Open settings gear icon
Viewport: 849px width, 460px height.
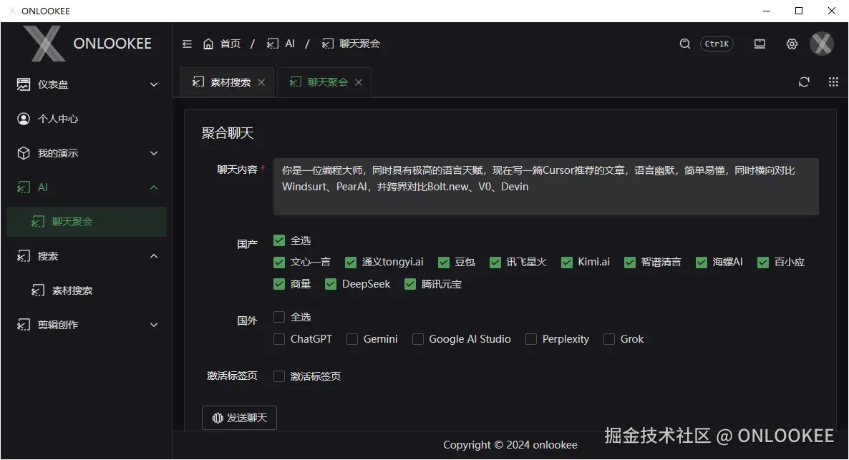792,44
